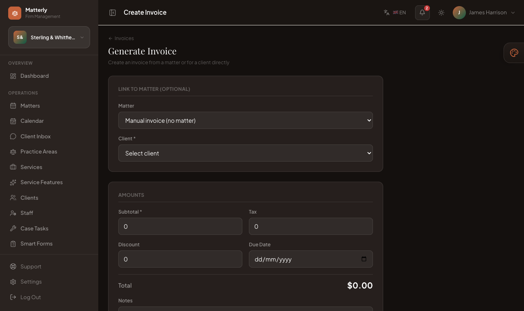Focus the Discount input field

(x=180, y=259)
